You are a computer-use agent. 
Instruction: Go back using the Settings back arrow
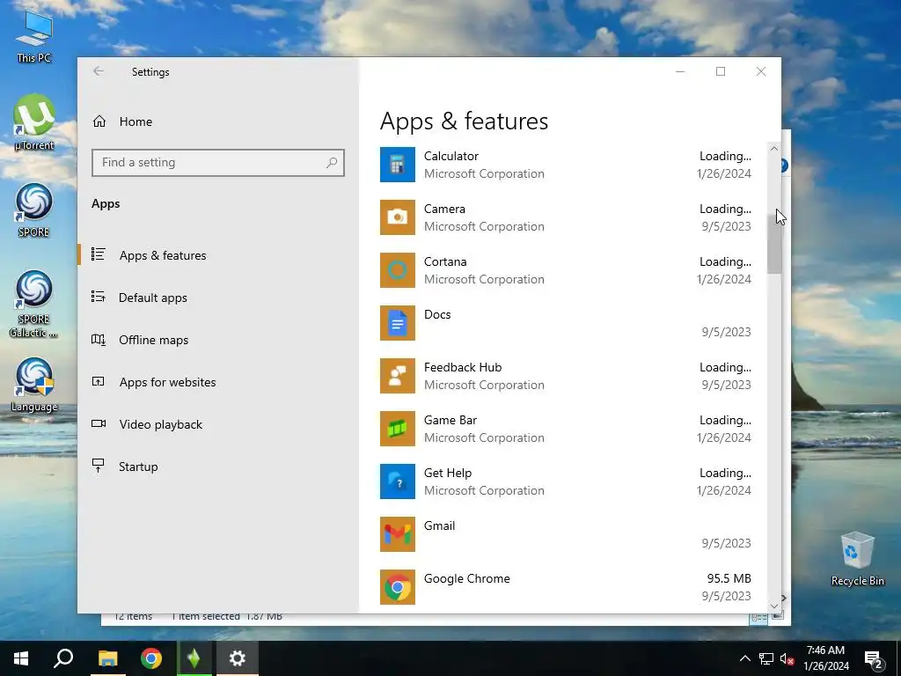click(x=99, y=71)
